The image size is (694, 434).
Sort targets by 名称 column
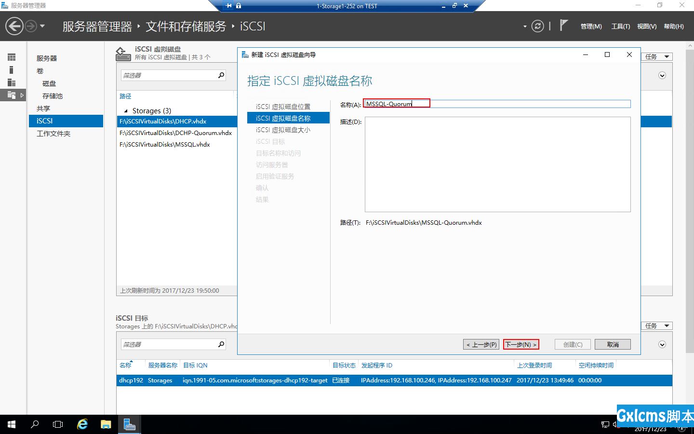click(x=125, y=366)
